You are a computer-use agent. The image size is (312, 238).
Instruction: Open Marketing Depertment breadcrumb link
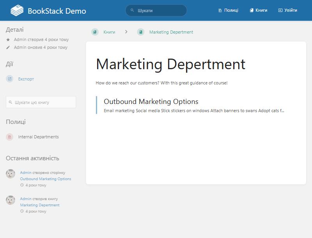171,32
